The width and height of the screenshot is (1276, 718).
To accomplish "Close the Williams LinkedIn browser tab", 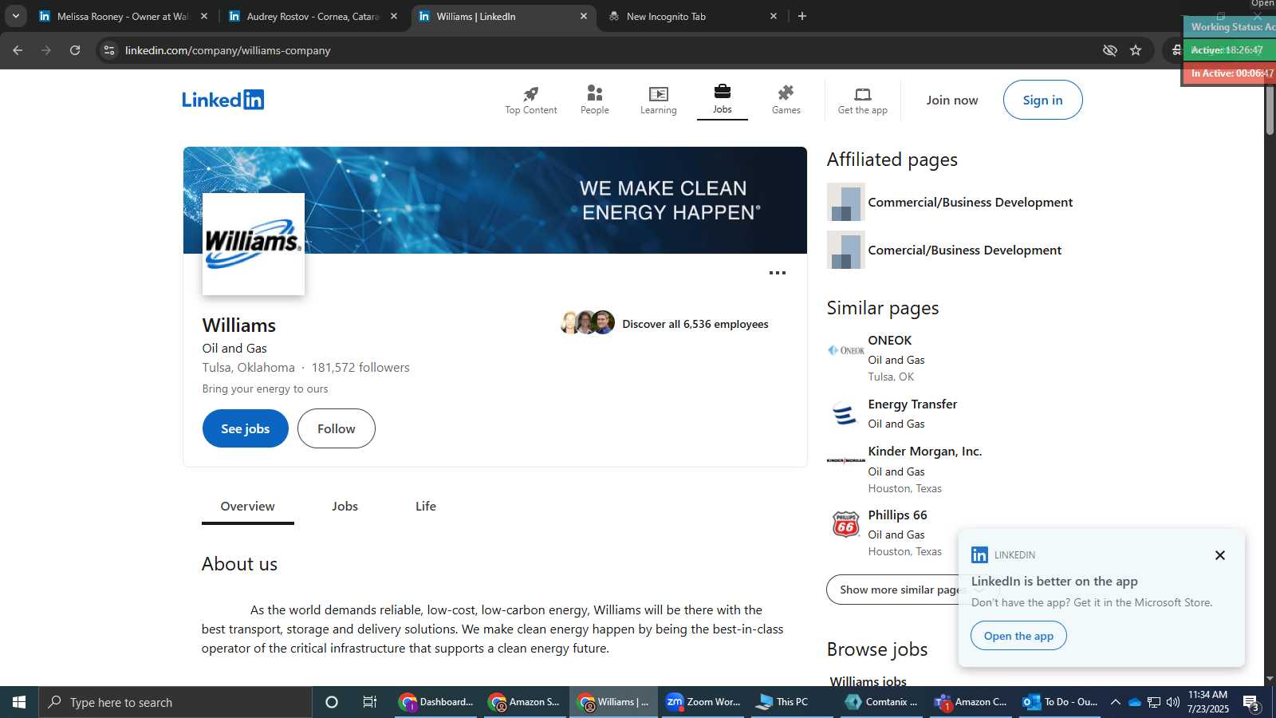I will coord(583,16).
